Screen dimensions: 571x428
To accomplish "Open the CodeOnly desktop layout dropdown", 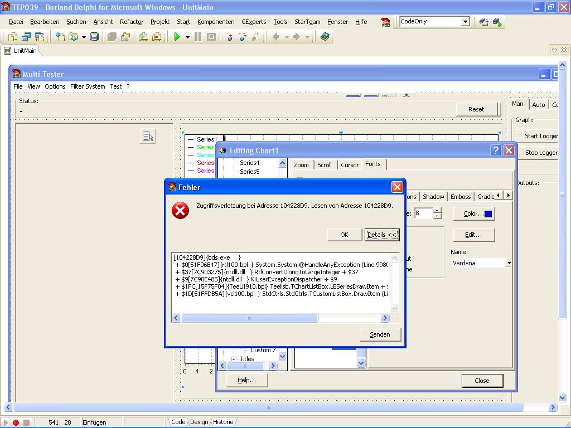I will coord(465,22).
